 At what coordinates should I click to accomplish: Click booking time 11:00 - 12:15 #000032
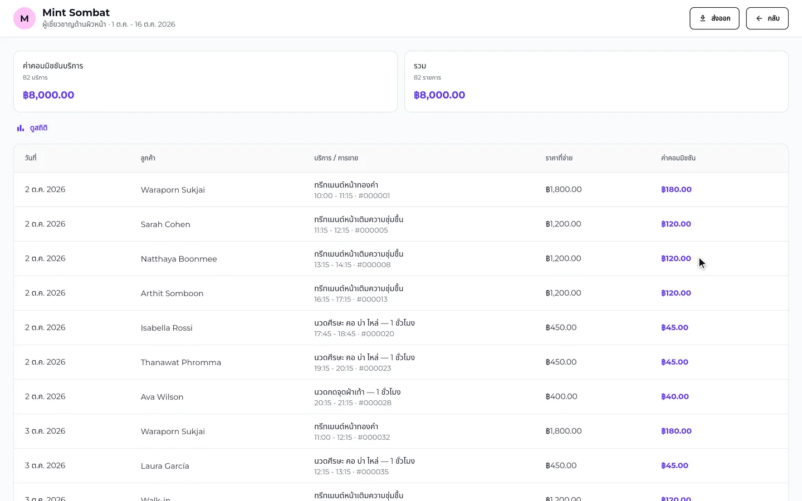point(352,438)
